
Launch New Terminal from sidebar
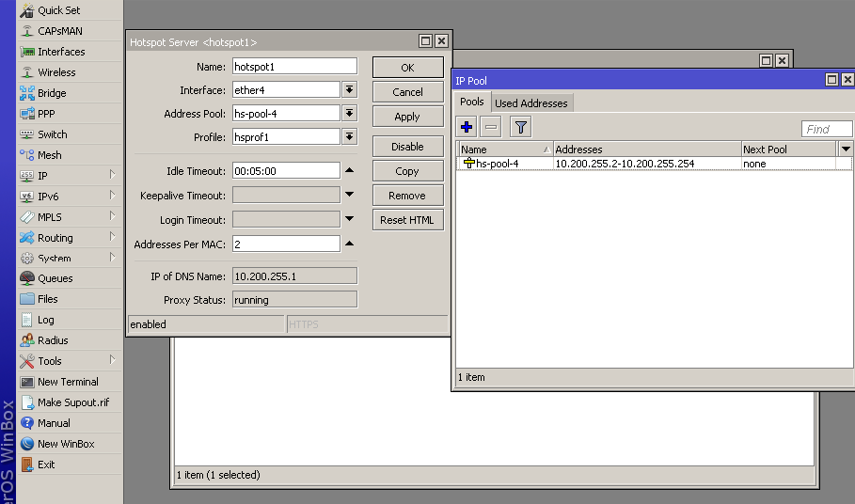tap(68, 382)
